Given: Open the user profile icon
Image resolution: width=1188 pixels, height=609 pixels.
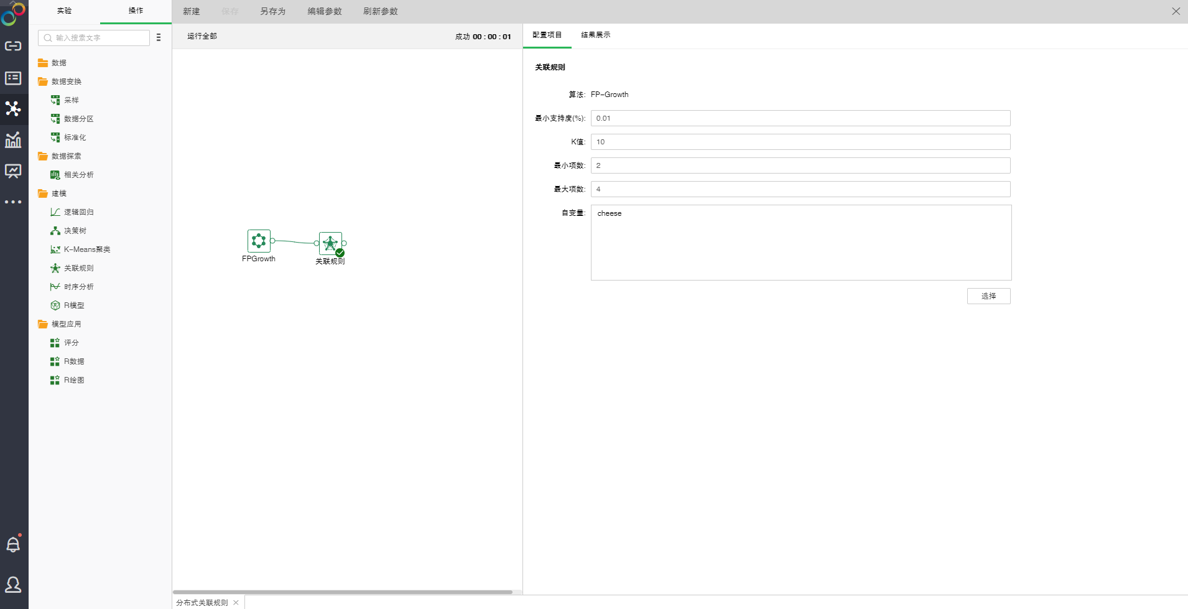Looking at the screenshot, I should point(13,585).
